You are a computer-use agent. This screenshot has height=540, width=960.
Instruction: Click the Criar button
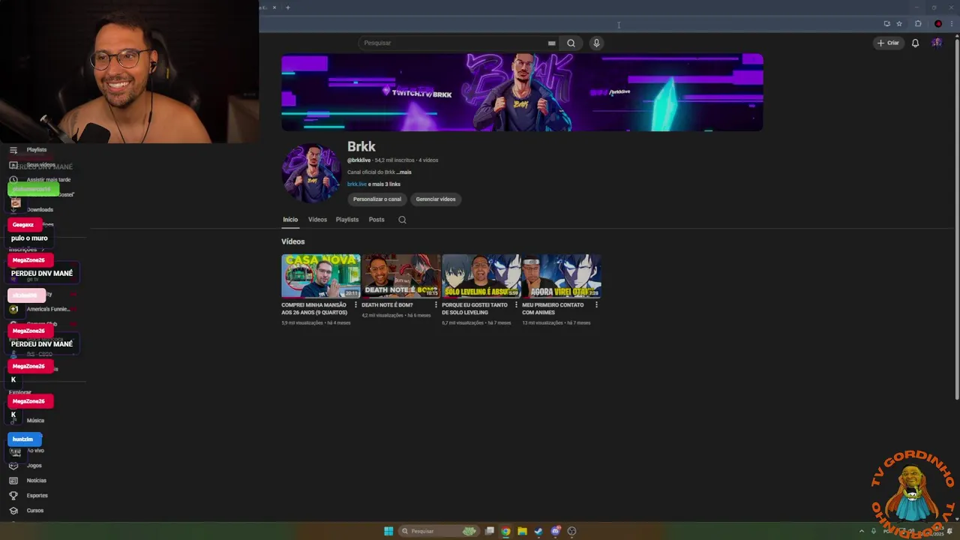[888, 43]
